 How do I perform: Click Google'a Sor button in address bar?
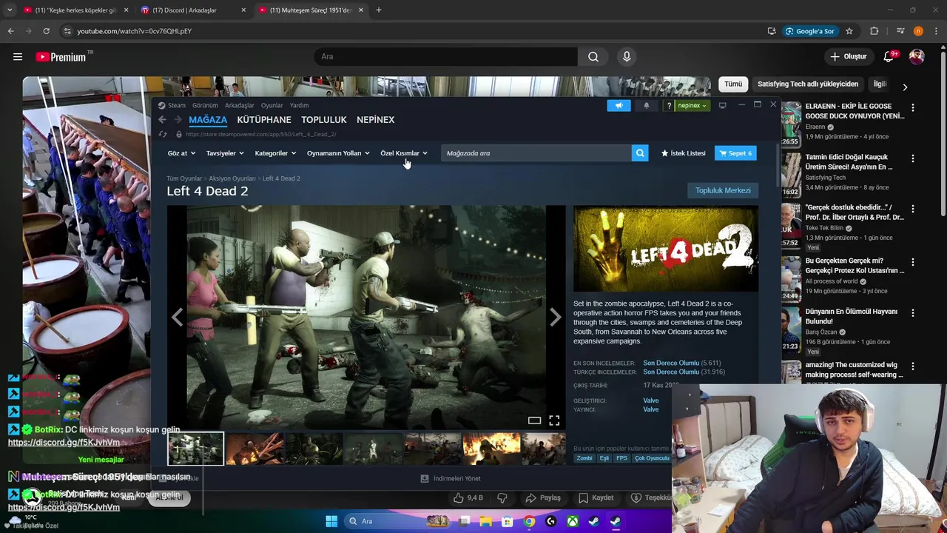click(810, 31)
